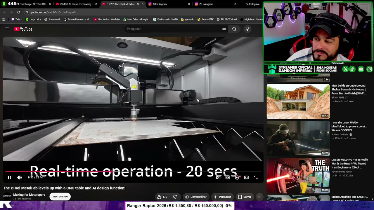Close the Ford Ranger tab
This screenshot has height=210, width=374.
point(50,4)
